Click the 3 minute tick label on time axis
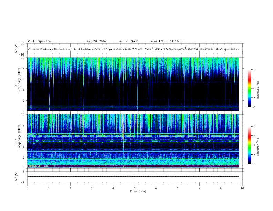273x211 pixels. 92,188
